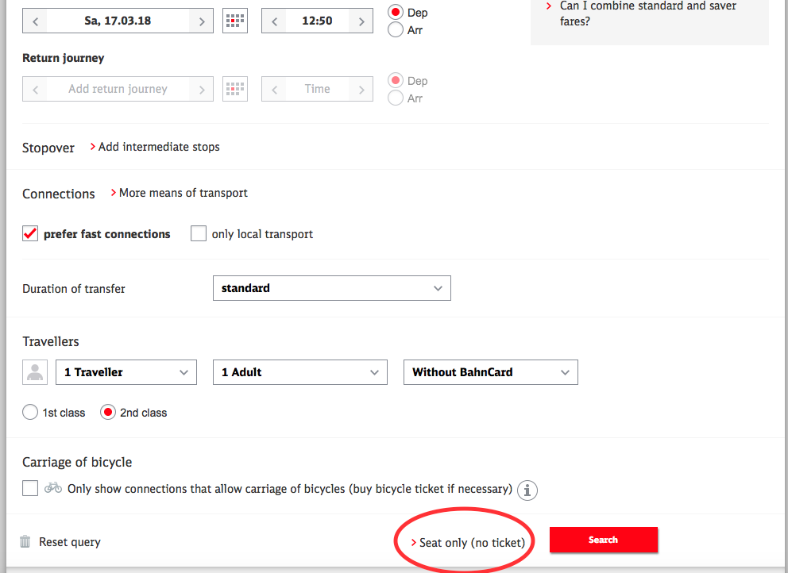Go to previous day from Sa, 17.03.18
Image resolution: width=788 pixels, height=573 pixels.
click(x=36, y=21)
